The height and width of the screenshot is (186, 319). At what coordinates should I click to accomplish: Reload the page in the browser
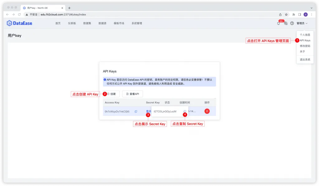point(19,14)
